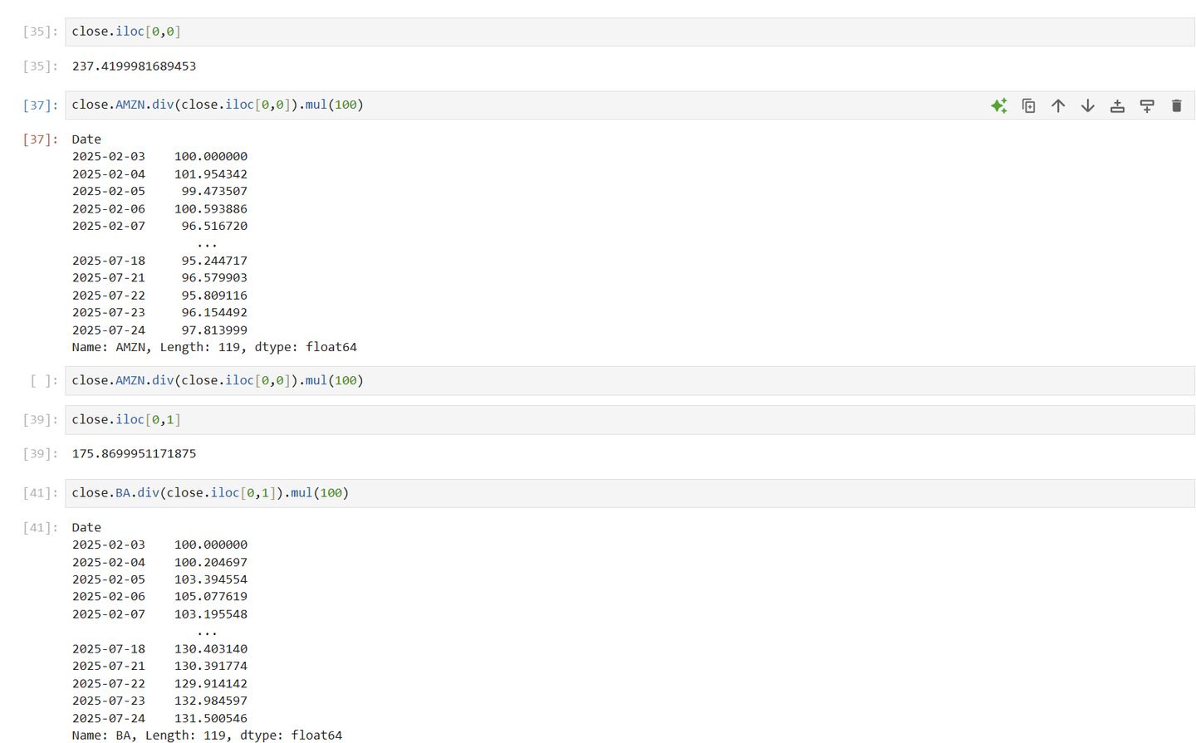The width and height of the screenshot is (1196, 743).
Task: Select the unexecuted AMZN code cell
Action: pos(630,381)
